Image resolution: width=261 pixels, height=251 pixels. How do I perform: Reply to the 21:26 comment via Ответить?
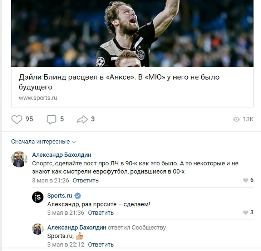click(x=85, y=181)
